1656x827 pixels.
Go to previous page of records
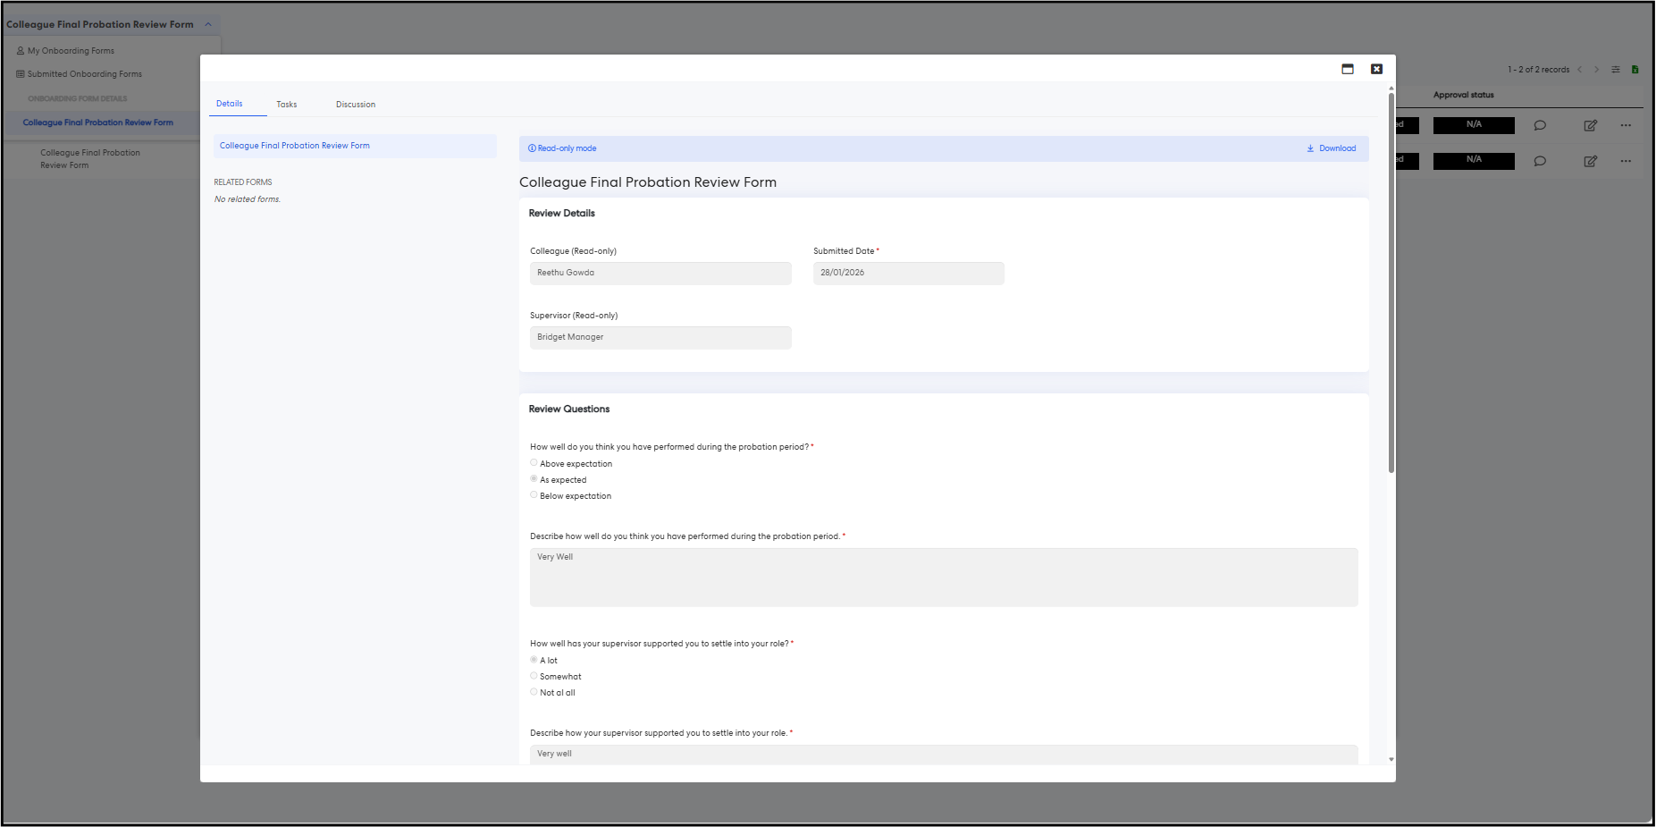[x=1580, y=70]
